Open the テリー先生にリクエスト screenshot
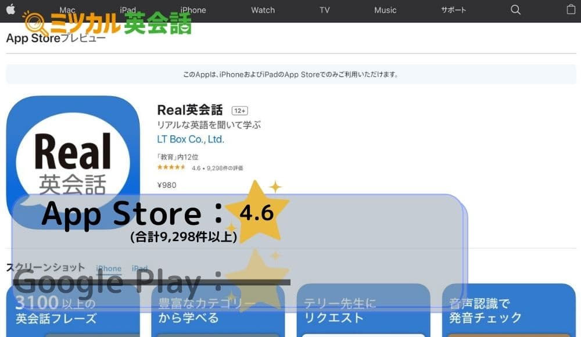 coord(364,310)
